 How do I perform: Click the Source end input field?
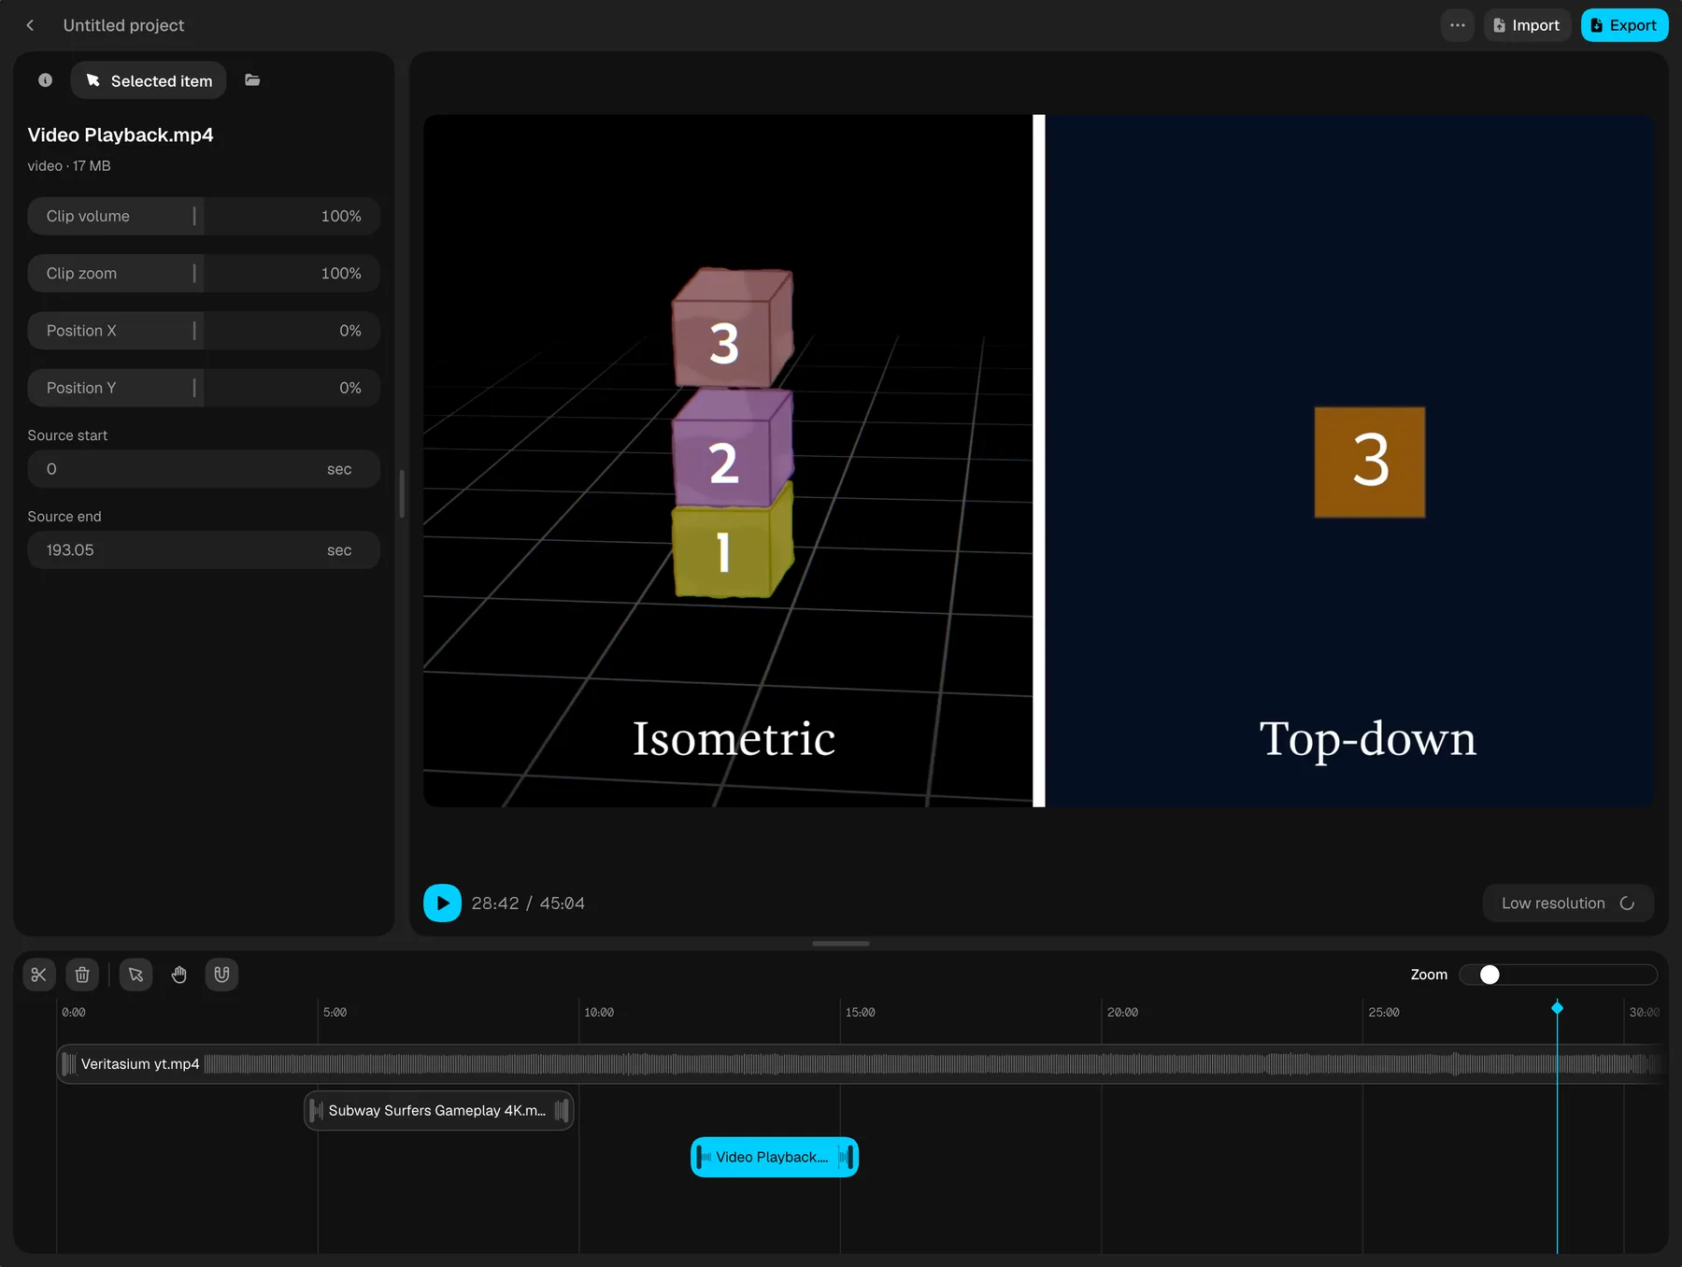point(204,550)
